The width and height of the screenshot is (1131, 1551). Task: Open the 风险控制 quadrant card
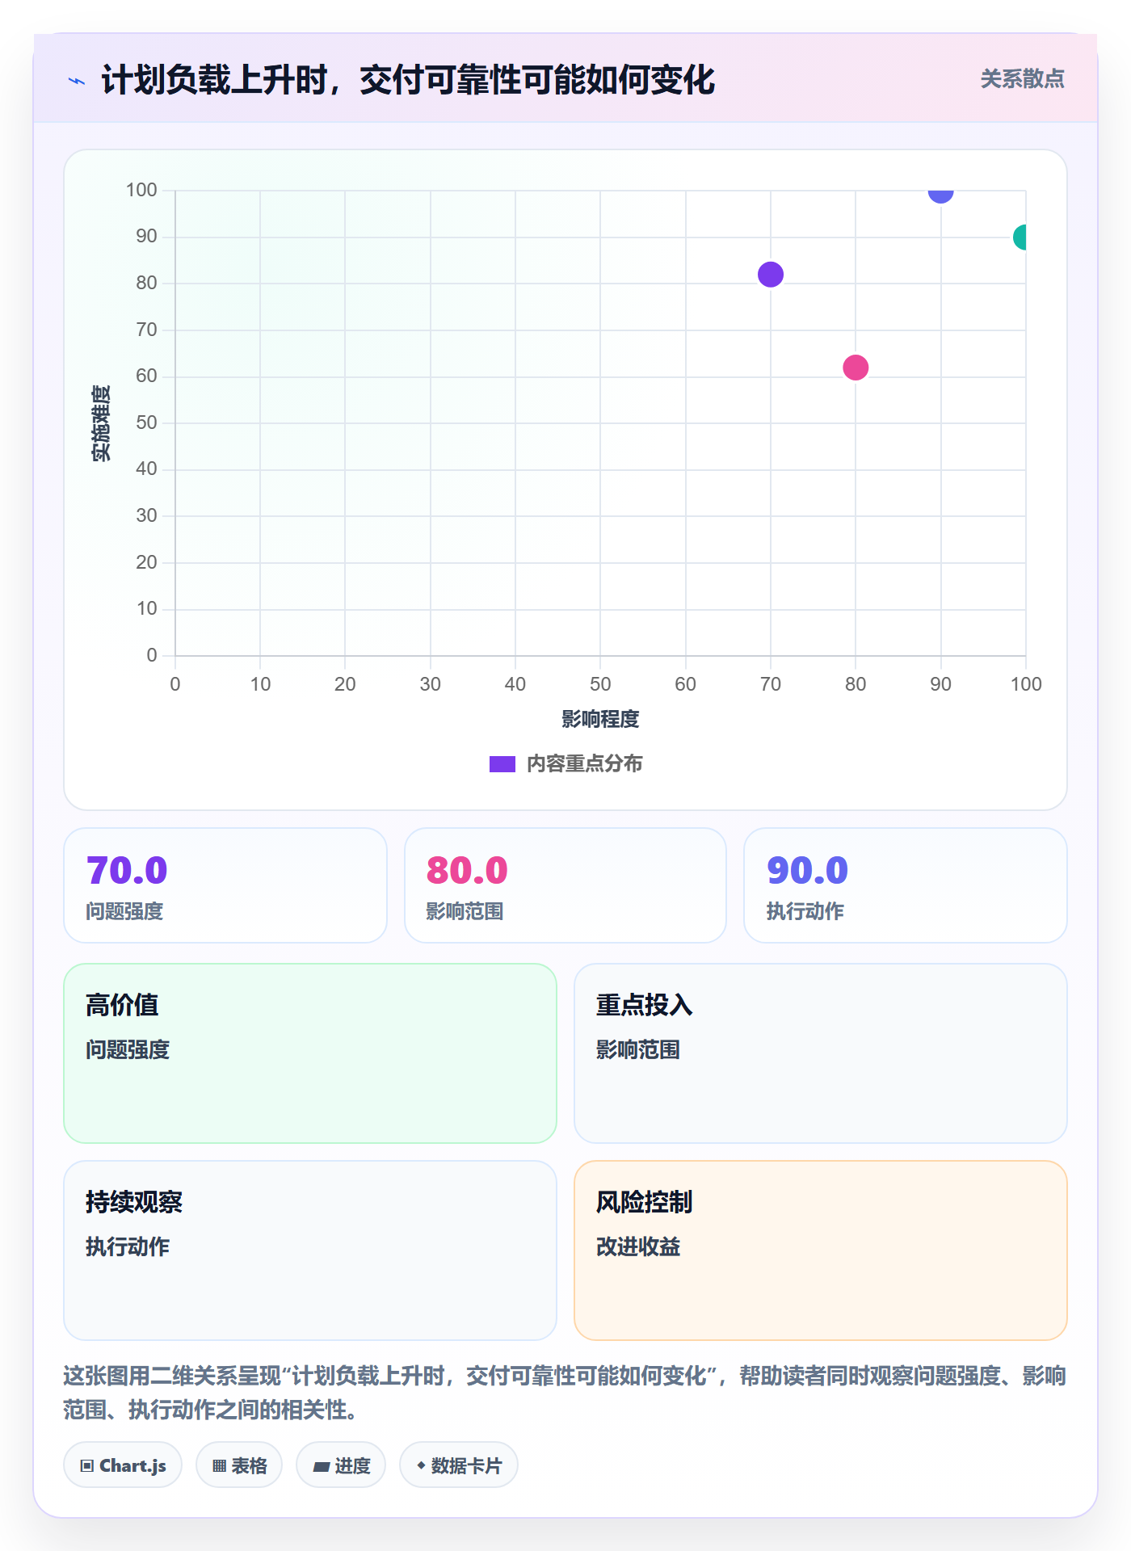tap(821, 1250)
